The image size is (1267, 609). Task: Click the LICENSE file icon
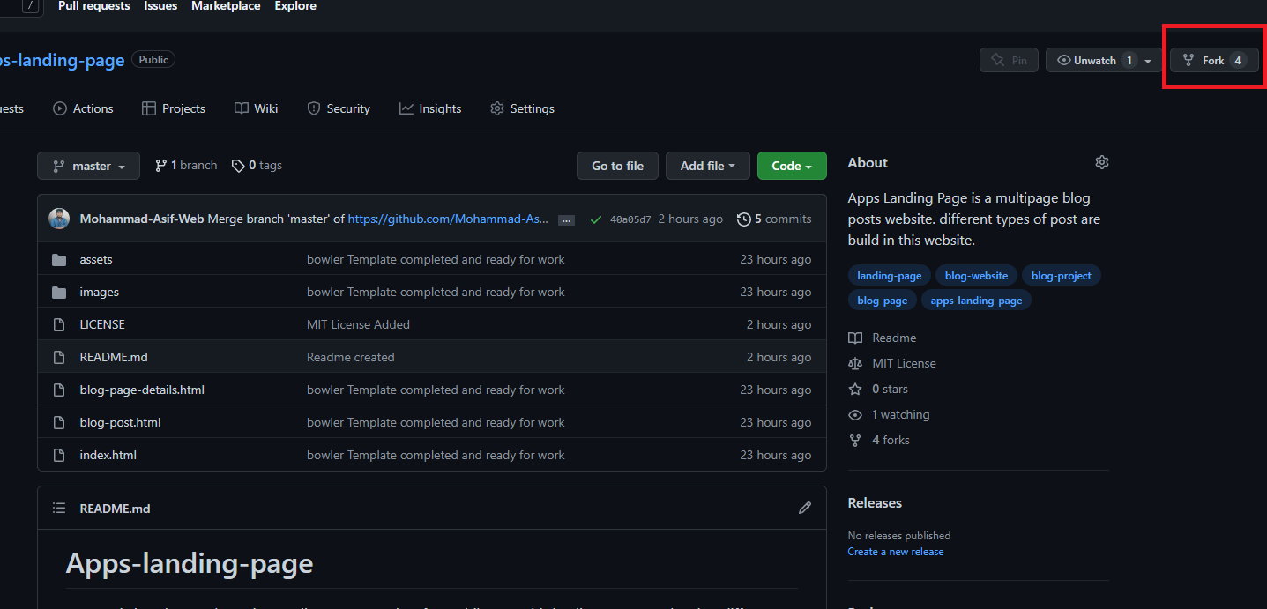click(x=59, y=325)
